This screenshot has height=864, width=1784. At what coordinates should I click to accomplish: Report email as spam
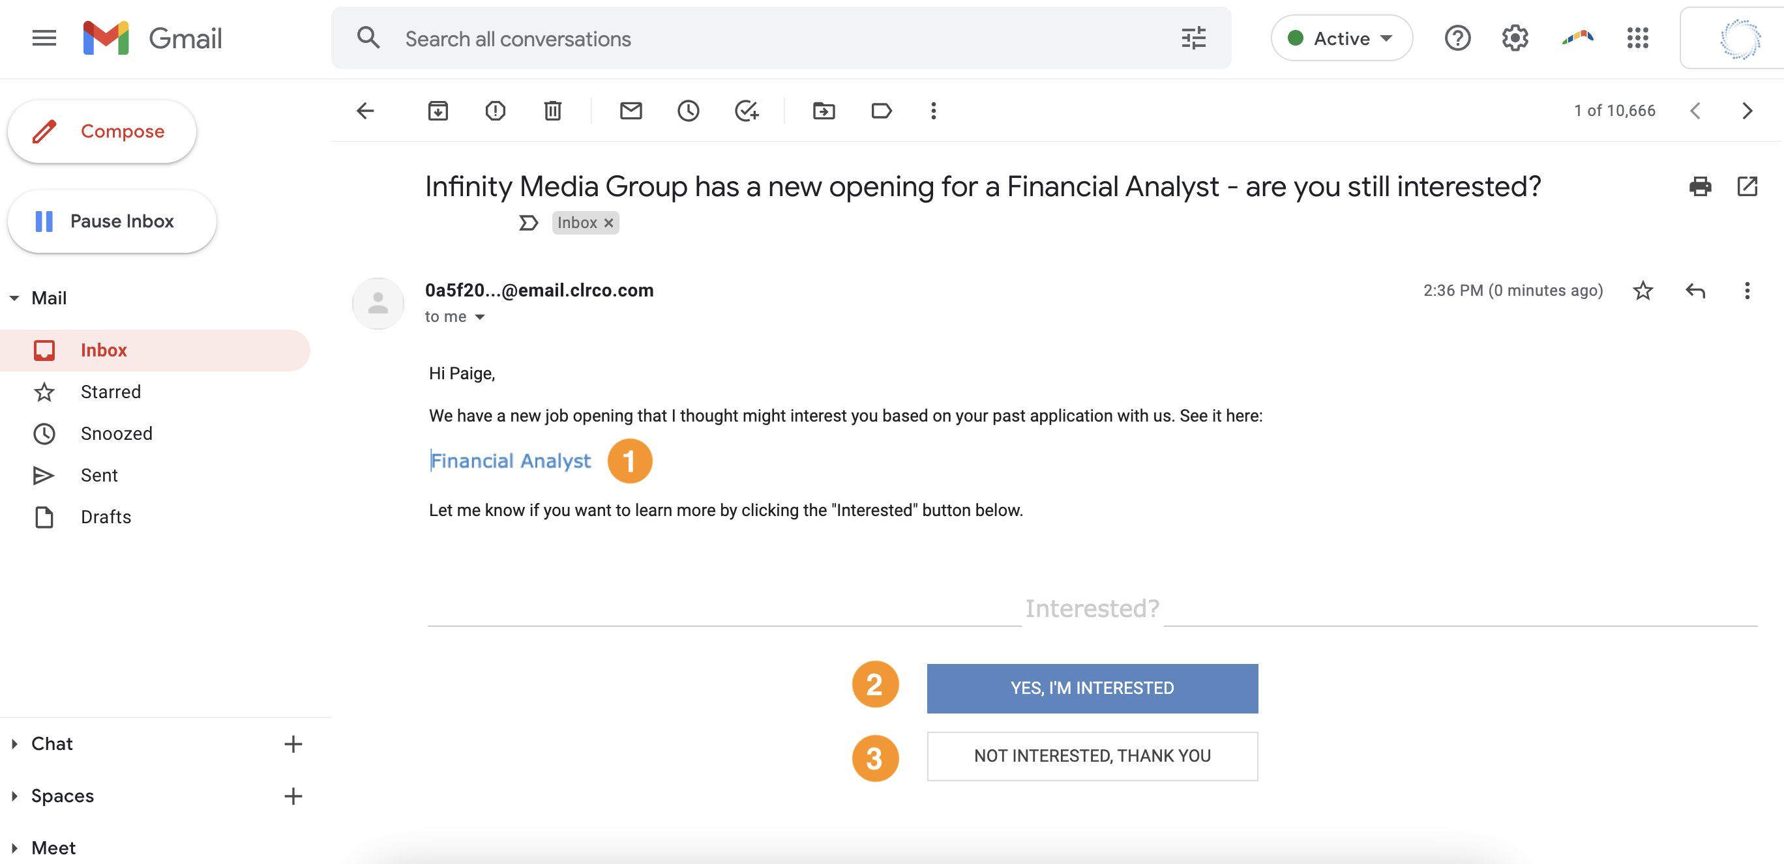(495, 111)
